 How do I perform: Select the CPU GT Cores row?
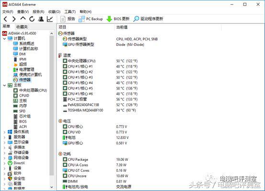click(95, 170)
